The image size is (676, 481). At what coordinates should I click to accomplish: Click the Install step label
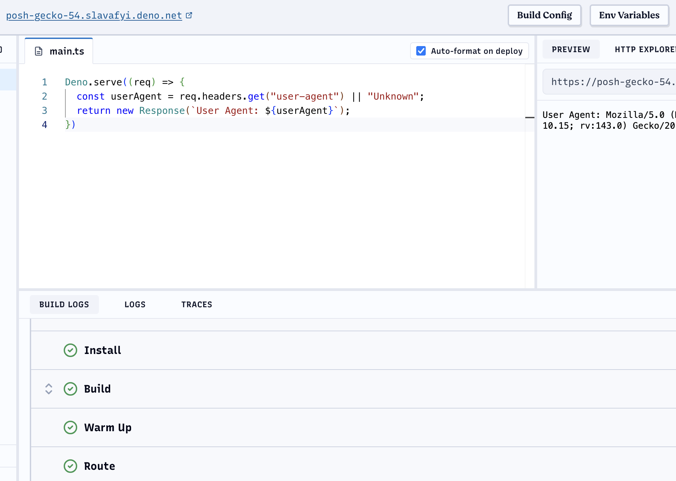[x=103, y=350]
